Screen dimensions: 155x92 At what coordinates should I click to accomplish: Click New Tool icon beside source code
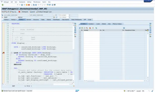coord(75,26)
